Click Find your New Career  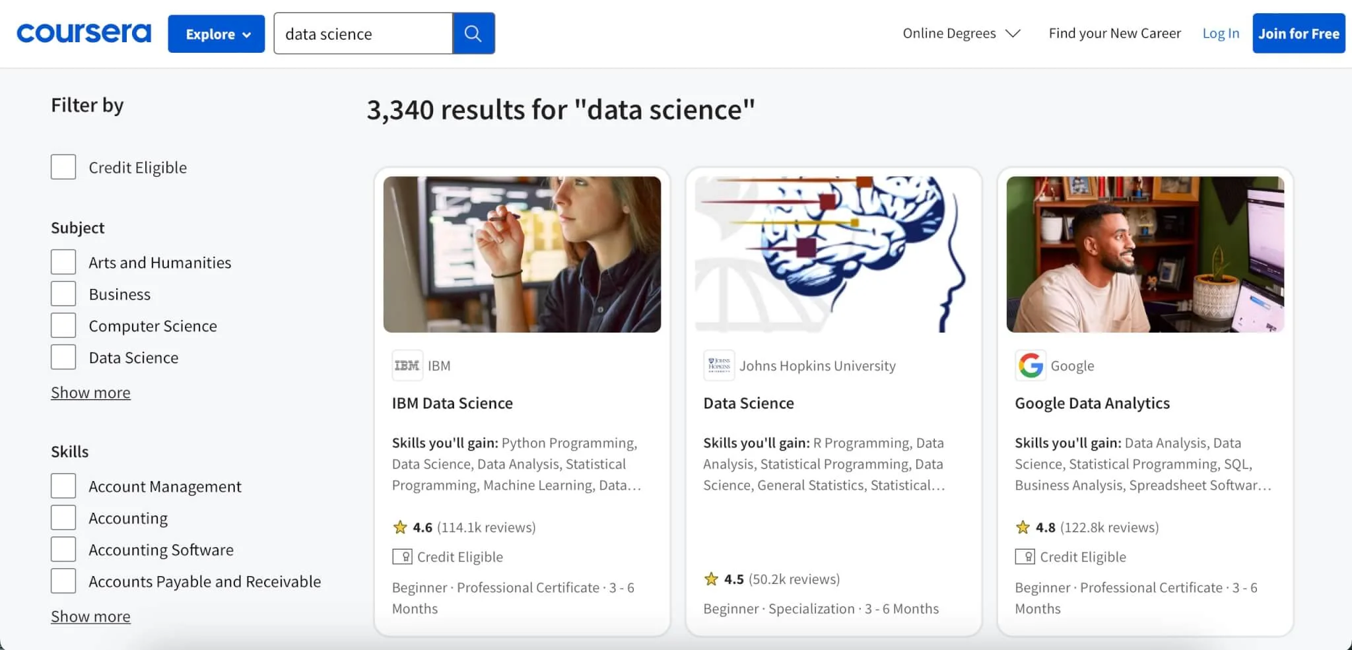pos(1114,33)
